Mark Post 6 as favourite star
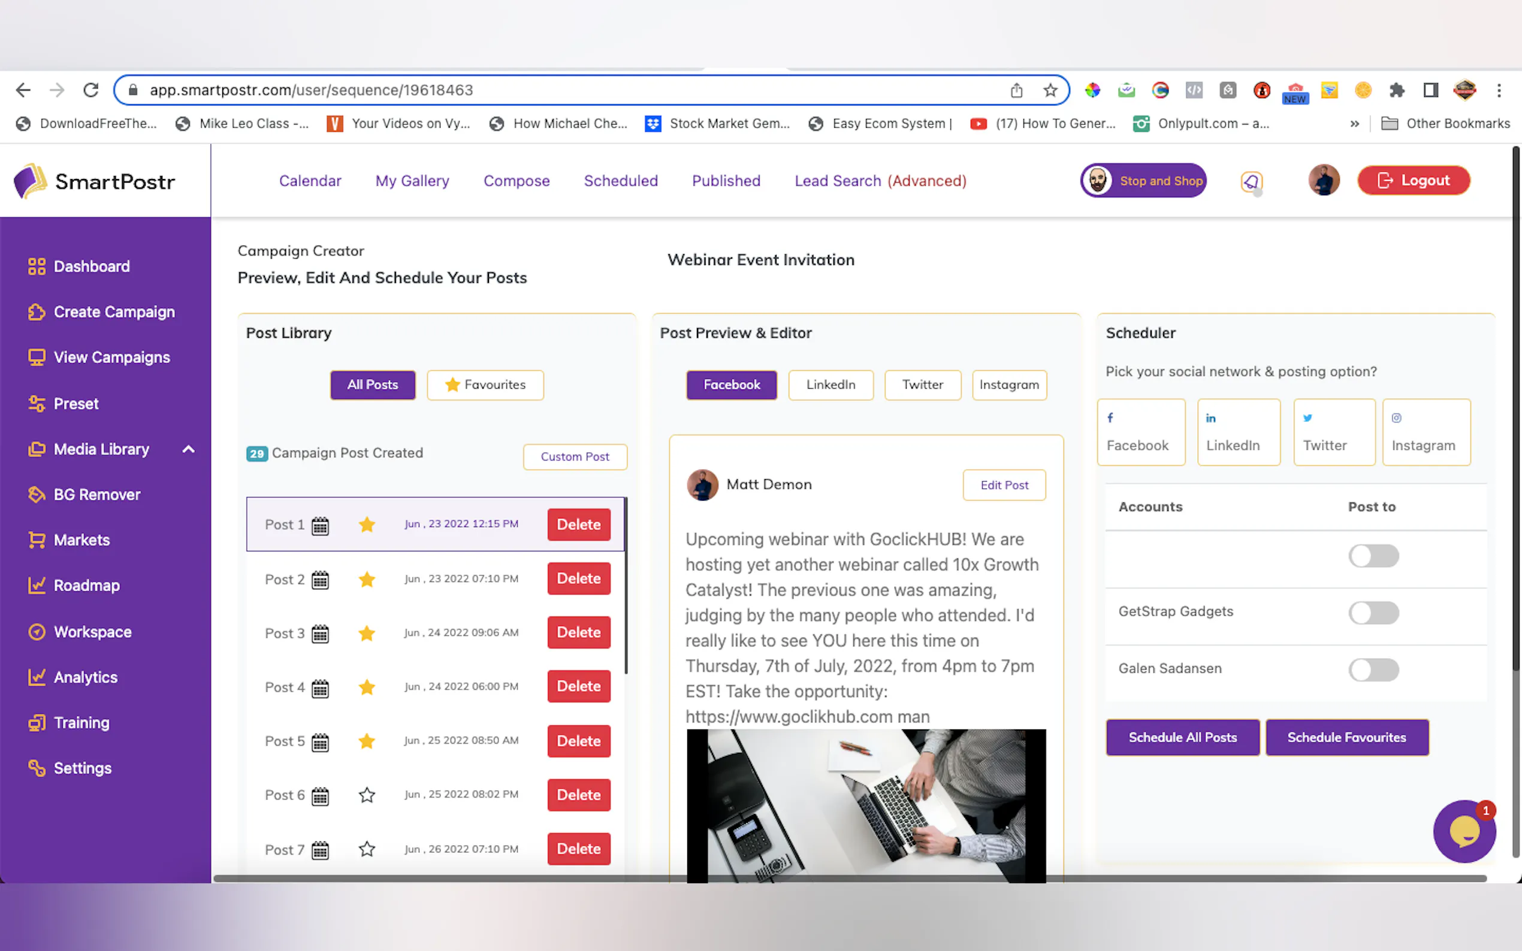The height and width of the screenshot is (951, 1522). point(367,795)
